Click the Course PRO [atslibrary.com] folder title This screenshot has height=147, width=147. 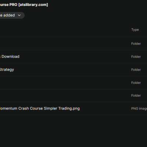tap(24, 5)
